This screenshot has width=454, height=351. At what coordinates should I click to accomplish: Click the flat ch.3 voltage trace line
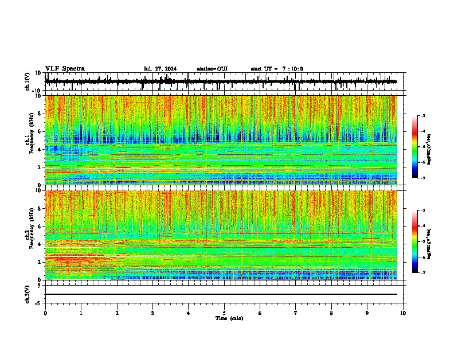[x=221, y=294]
